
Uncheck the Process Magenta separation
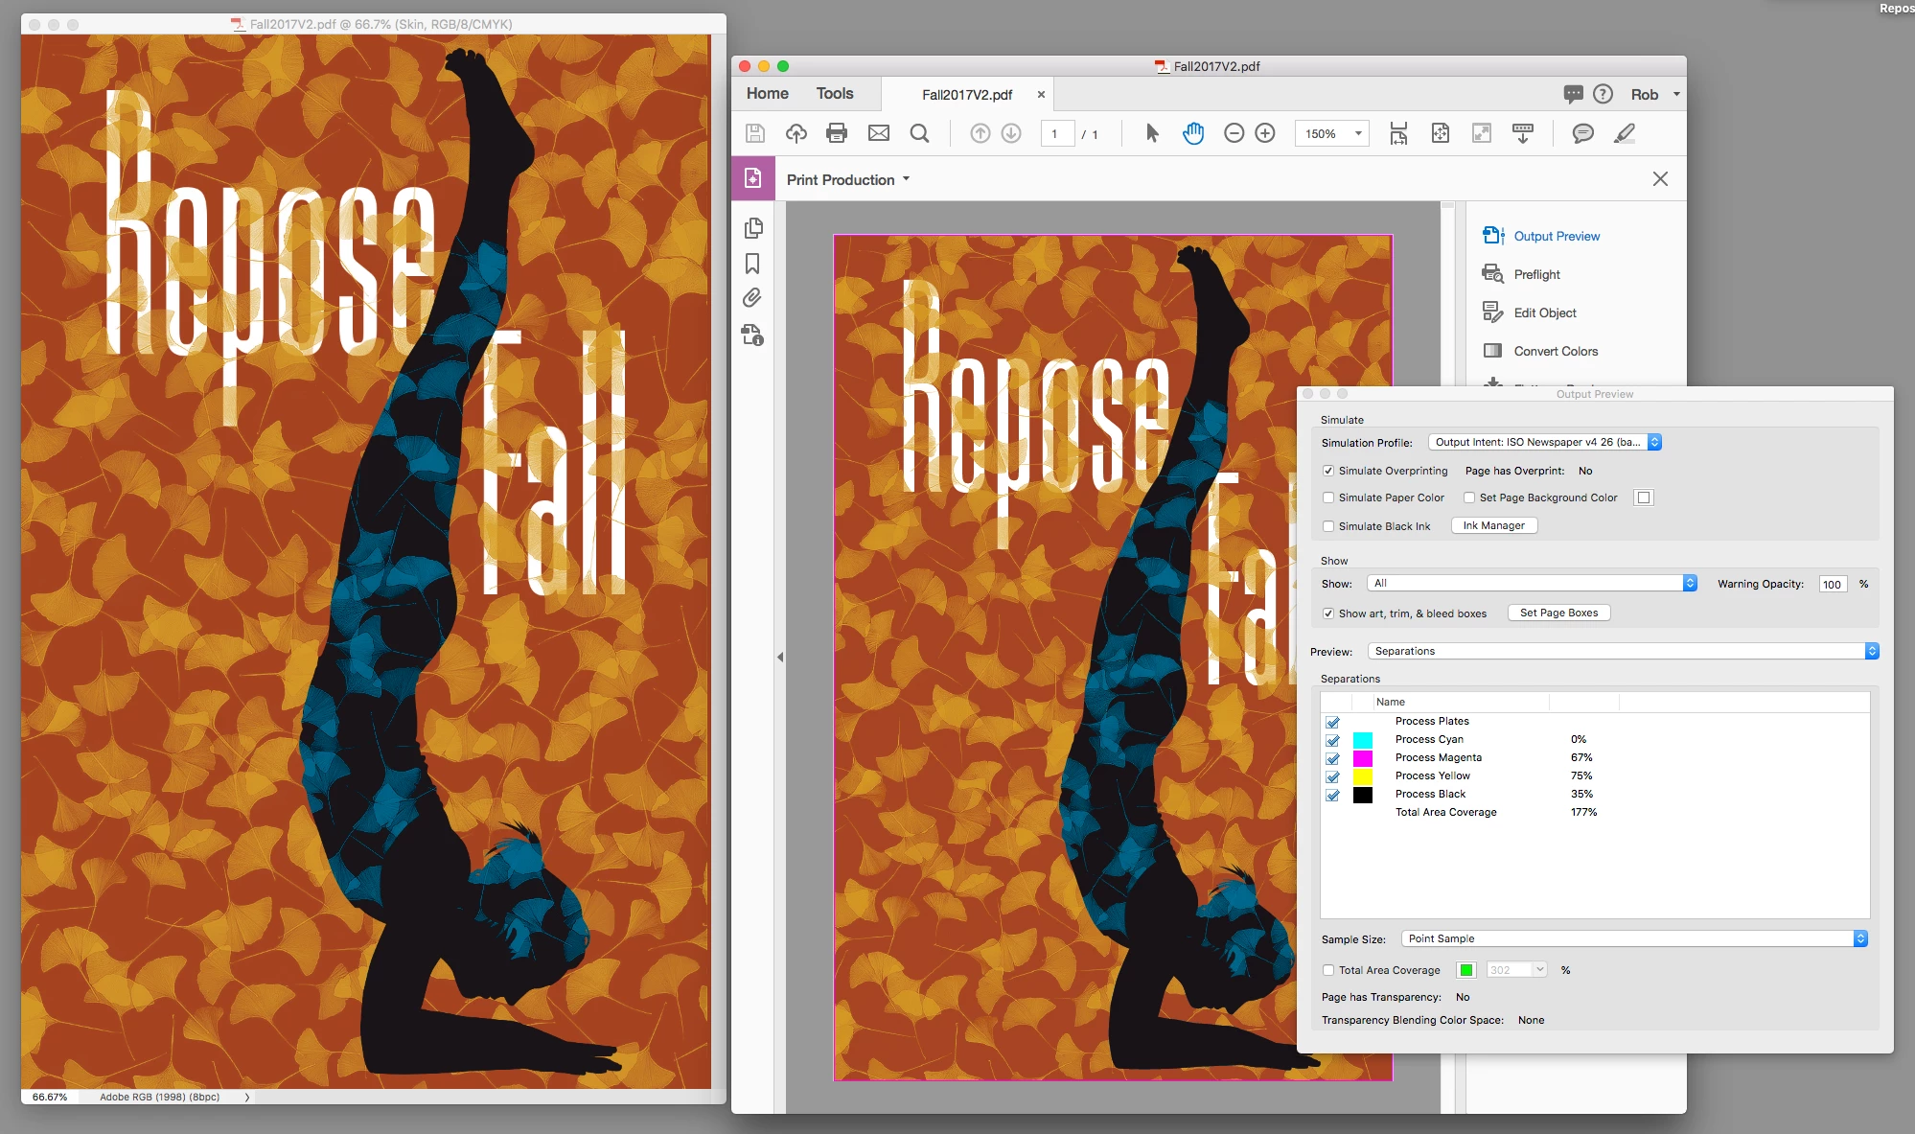(x=1332, y=758)
